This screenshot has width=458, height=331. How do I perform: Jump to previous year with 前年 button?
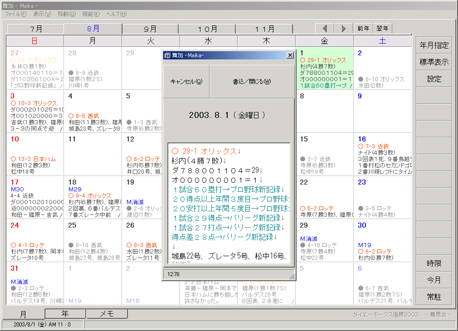(363, 29)
